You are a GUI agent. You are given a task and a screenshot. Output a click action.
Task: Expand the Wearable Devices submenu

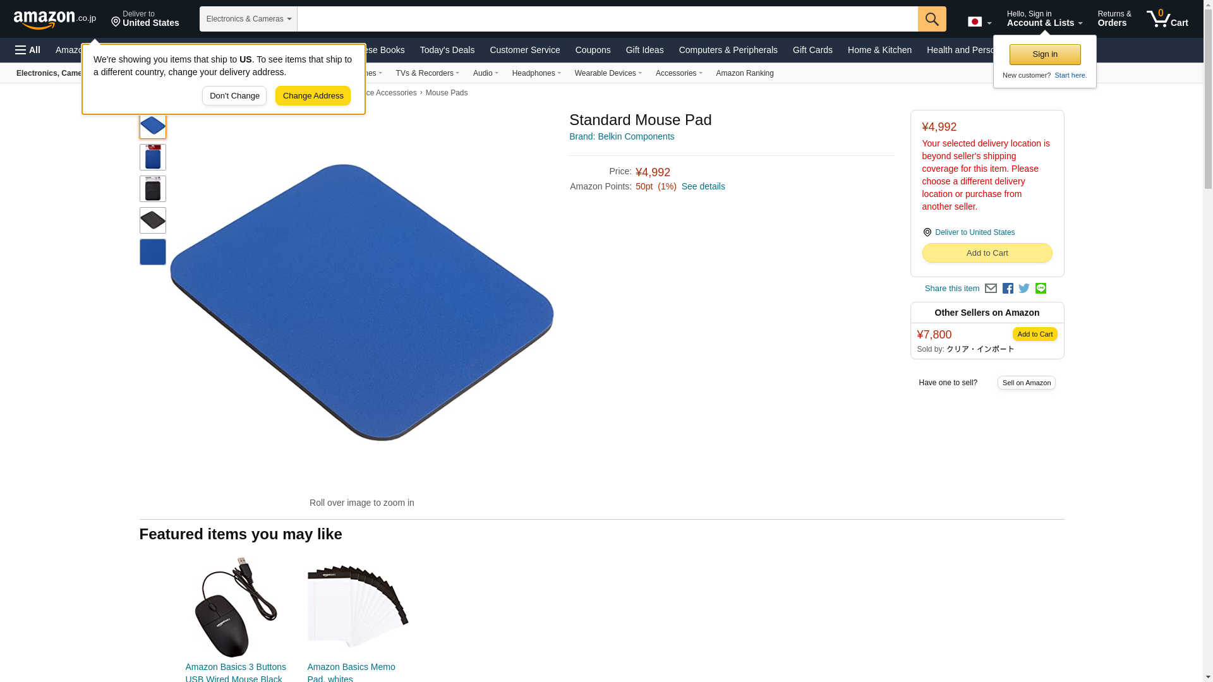[x=608, y=73]
